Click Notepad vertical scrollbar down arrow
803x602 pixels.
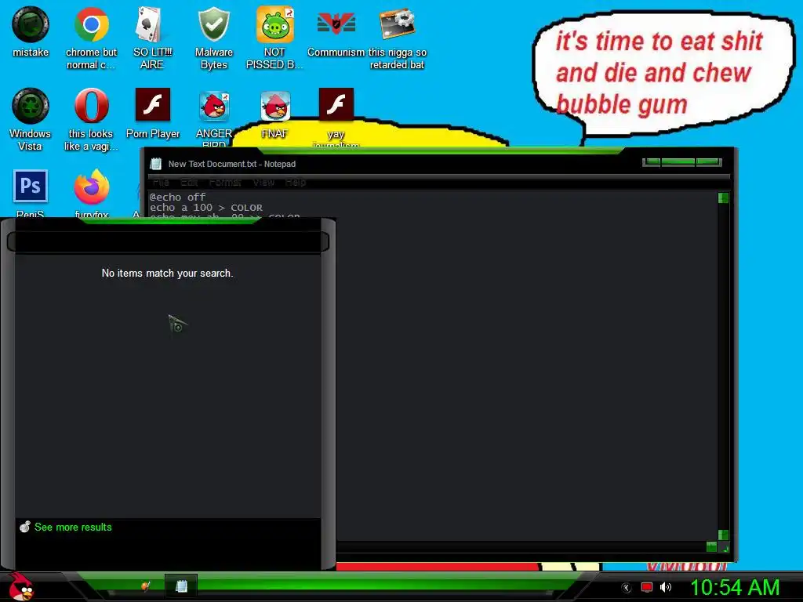723,535
